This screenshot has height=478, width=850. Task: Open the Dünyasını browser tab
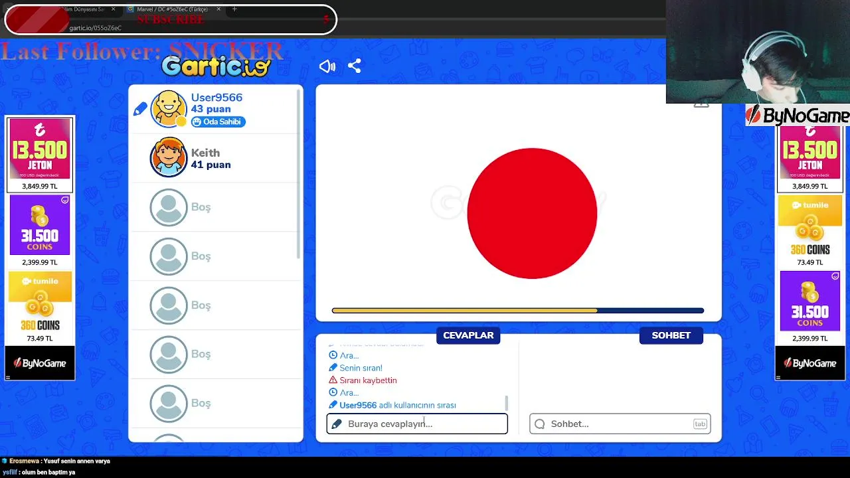pos(84,9)
